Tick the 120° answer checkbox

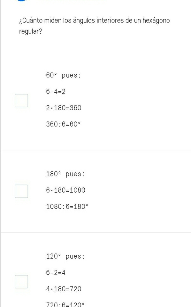point(21,282)
